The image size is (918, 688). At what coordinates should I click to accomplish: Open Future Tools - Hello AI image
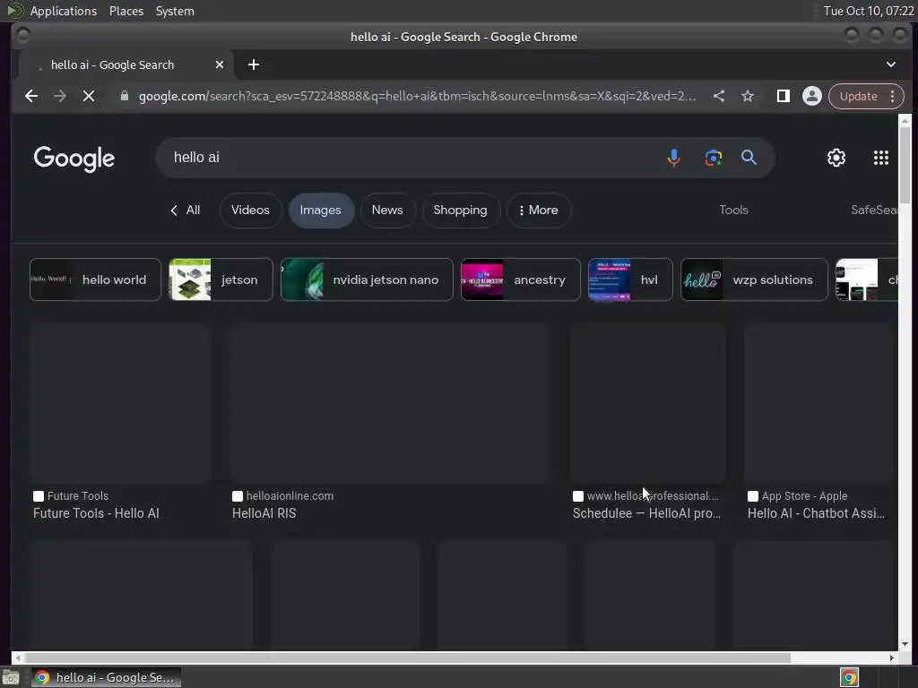click(121, 403)
